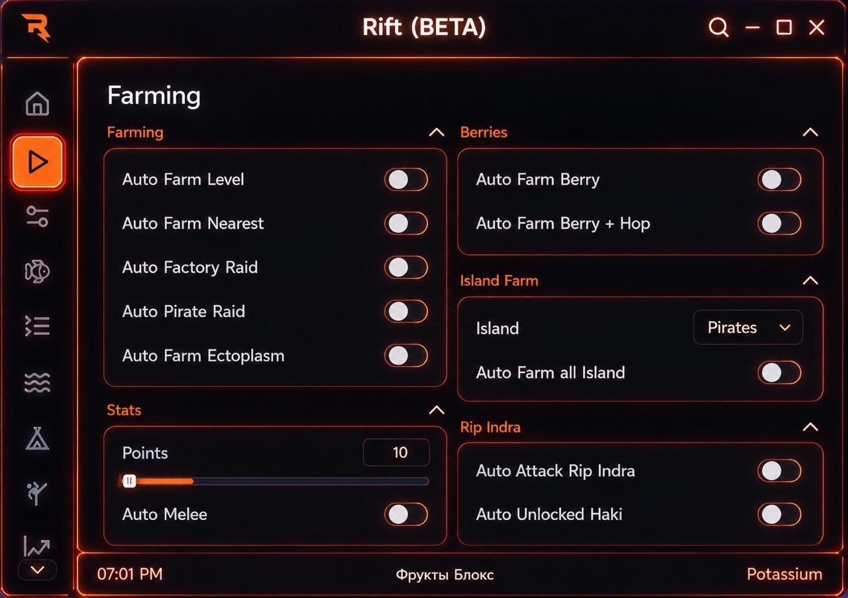Enable the Auto Farm Level toggle
848x598 pixels.
tap(406, 179)
